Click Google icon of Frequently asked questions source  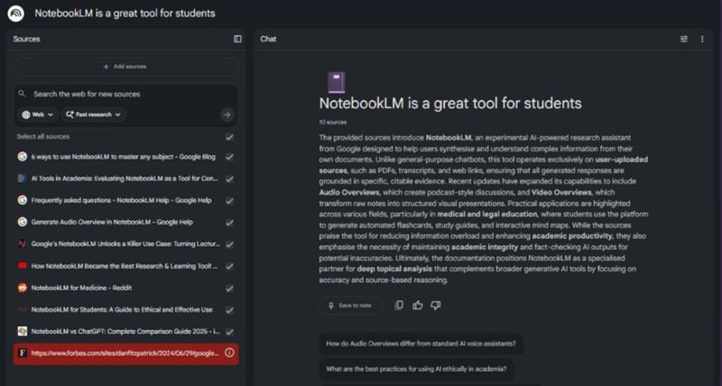point(22,200)
